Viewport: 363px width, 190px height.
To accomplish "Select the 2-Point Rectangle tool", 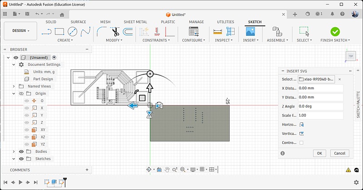I will point(59,31).
